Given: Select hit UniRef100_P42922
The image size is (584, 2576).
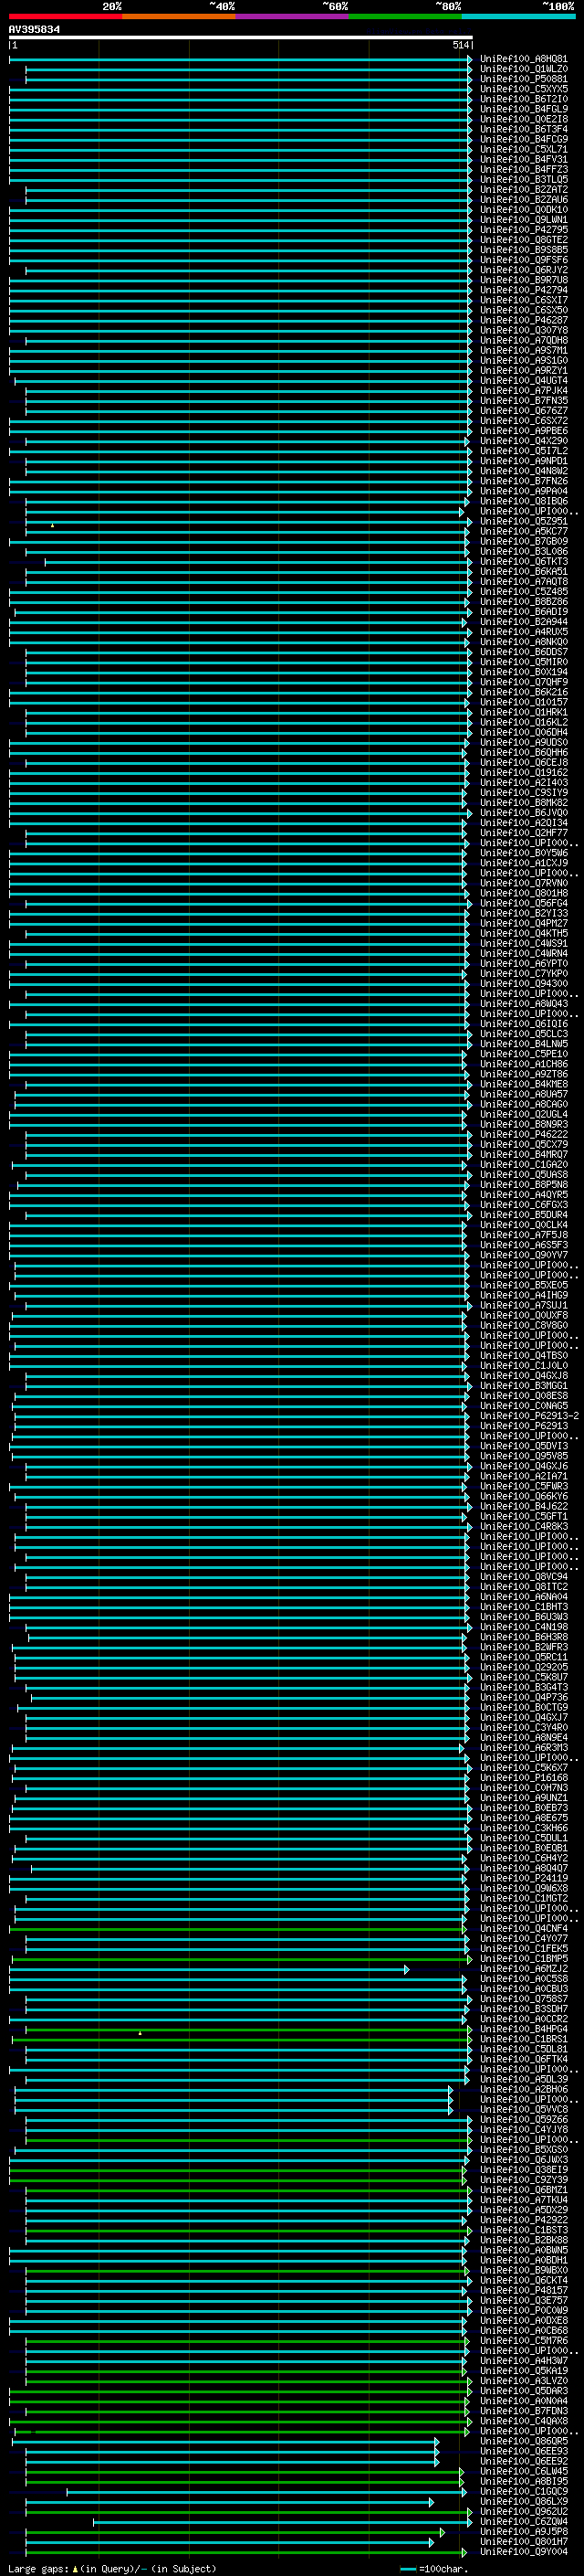Looking at the screenshot, I should pyautogui.click(x=523, y=2220).
